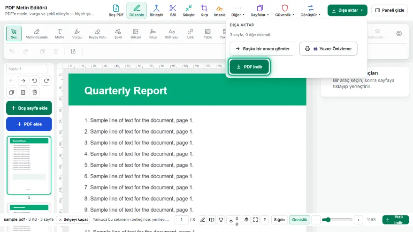Click the Sayfa 1 name field
The height and width of the screenshot is (232, 413).
click(x=27, y=69)
